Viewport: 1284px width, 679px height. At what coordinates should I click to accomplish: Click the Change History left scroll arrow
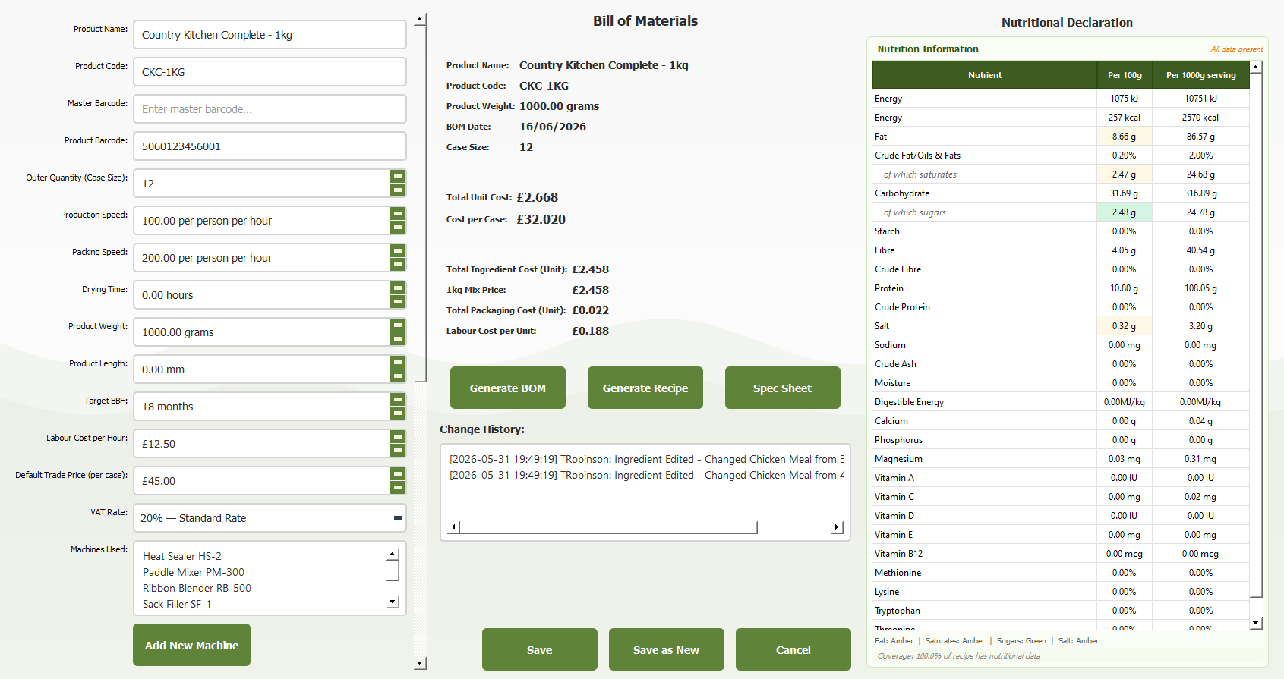click(x=453, y=527)
